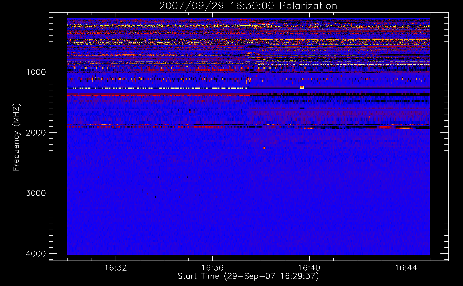Select the 3000 frequency tick label
The width and height of the screenshot is (463, 286).
[x=36, y=193]
